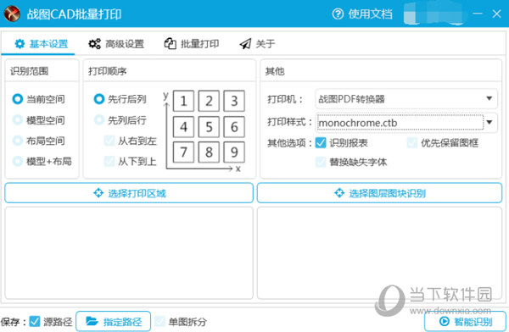This screenshot has height=332, width=509.
Task: Close the 战图CAD批量打印 window
Action: (x=496, y=14)
